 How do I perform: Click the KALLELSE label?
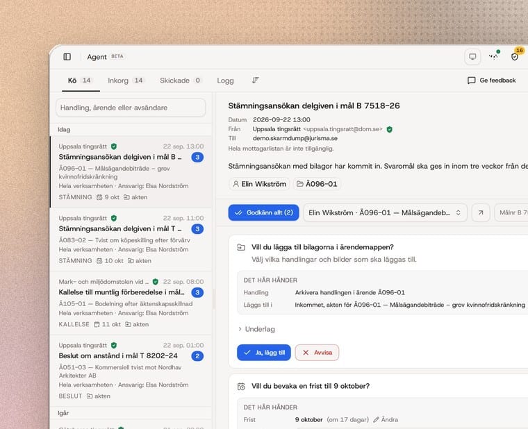pos(74,324)
